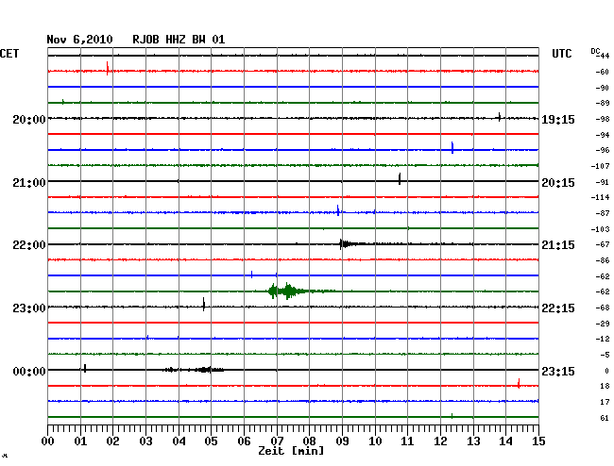Screen dimensions: 614x466
Task: Click minute label "10" on the x-axis
Action: coord(375,441)
